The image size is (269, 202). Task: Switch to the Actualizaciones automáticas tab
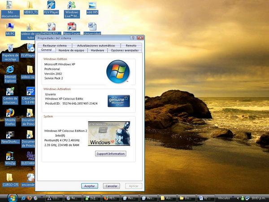coord(96,45)
